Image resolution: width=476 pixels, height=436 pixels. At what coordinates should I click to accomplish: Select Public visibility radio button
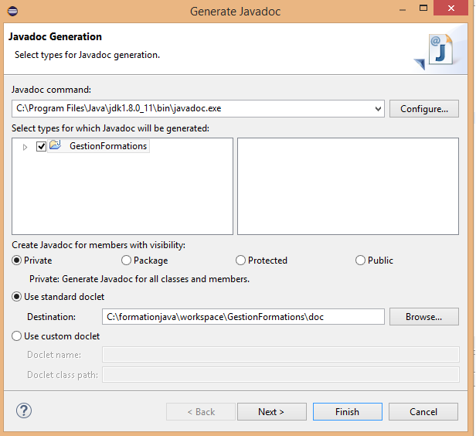click(360, 261)
